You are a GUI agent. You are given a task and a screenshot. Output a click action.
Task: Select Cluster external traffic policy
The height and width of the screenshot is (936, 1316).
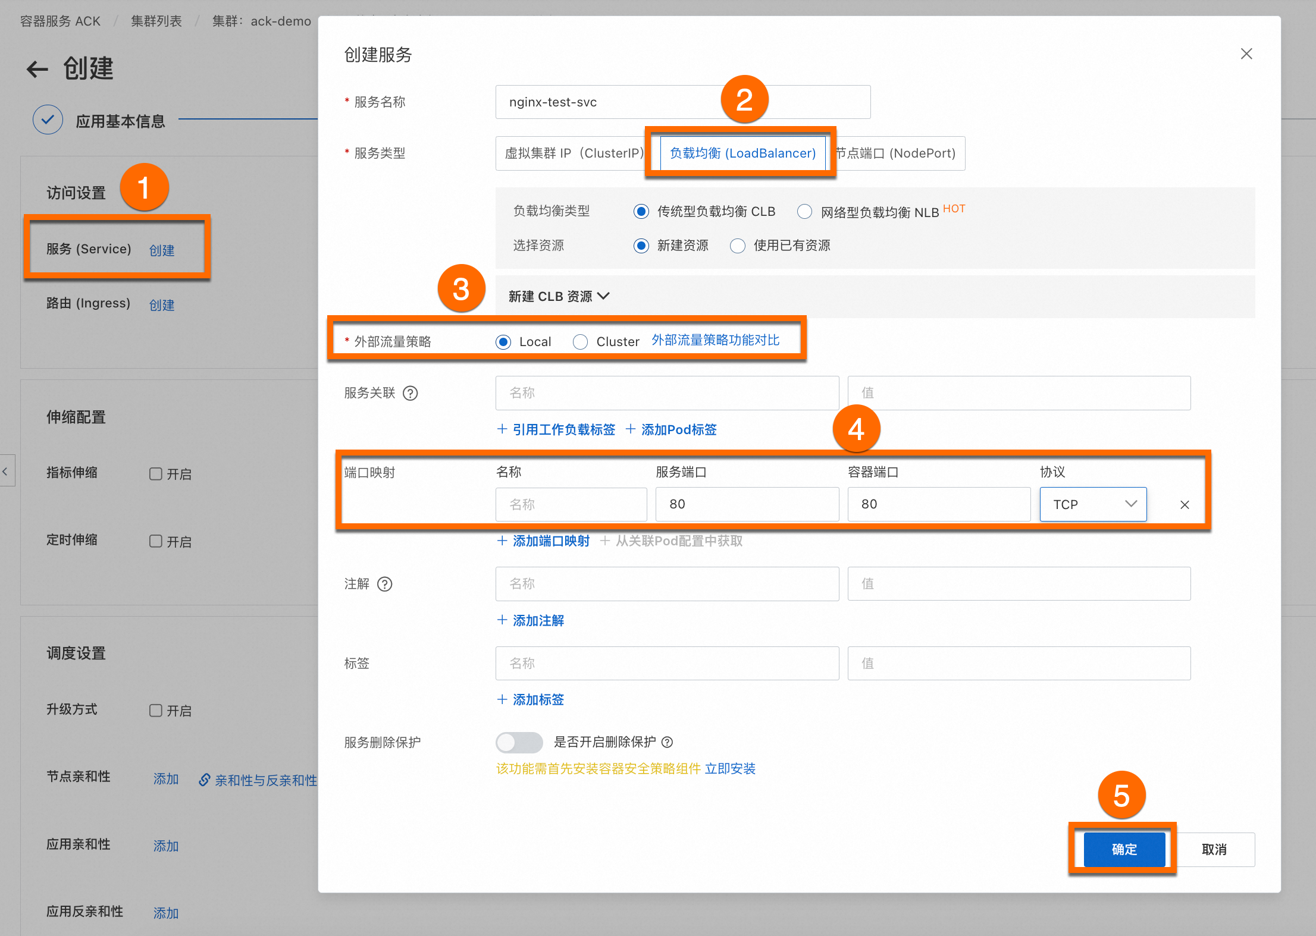580,342
